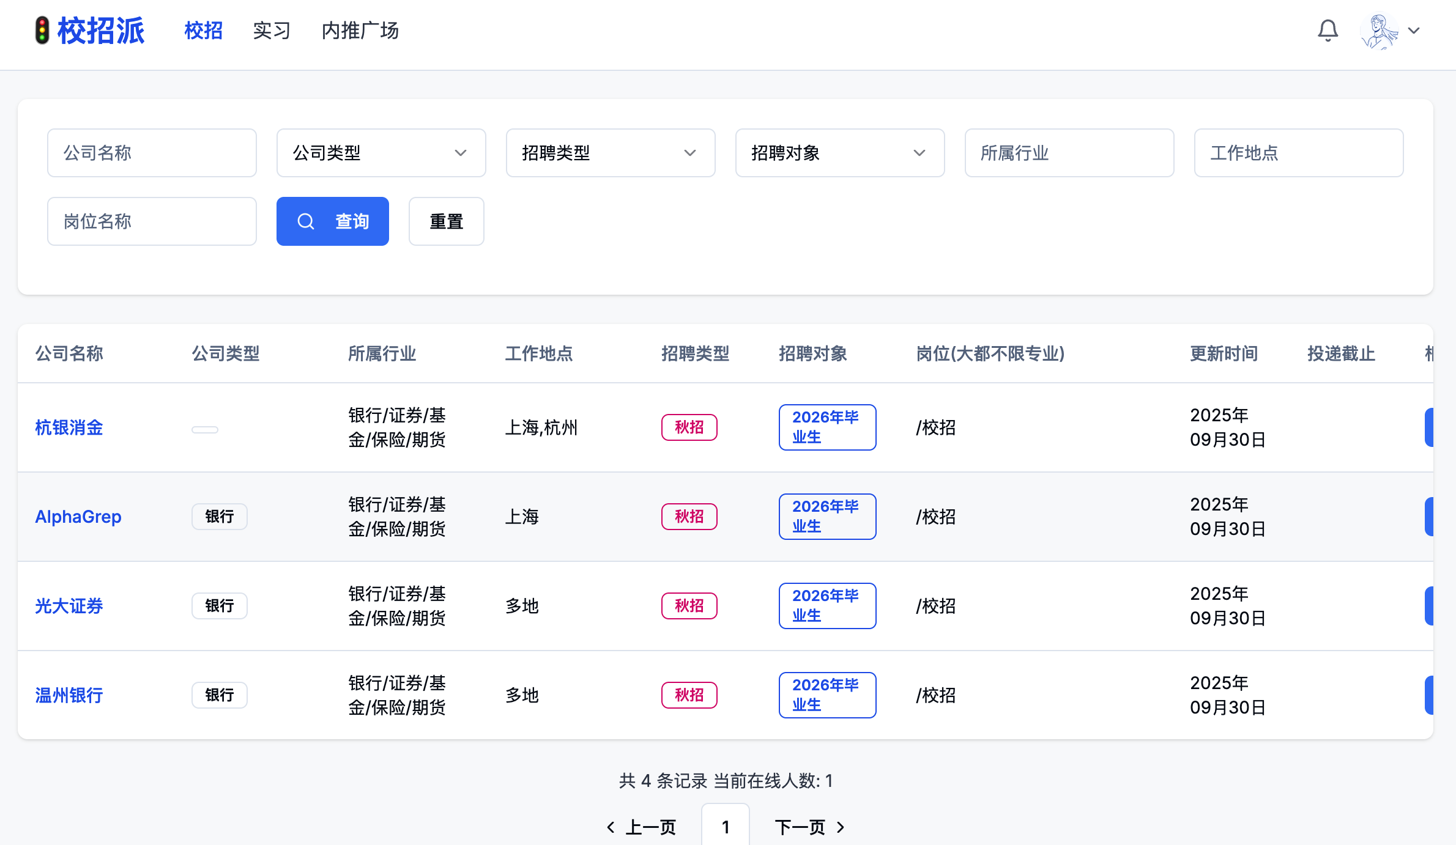Viewport: 1456px width, 845px height.
Task: Click the notification bell icon
Action: click(x=1328, y=31)
